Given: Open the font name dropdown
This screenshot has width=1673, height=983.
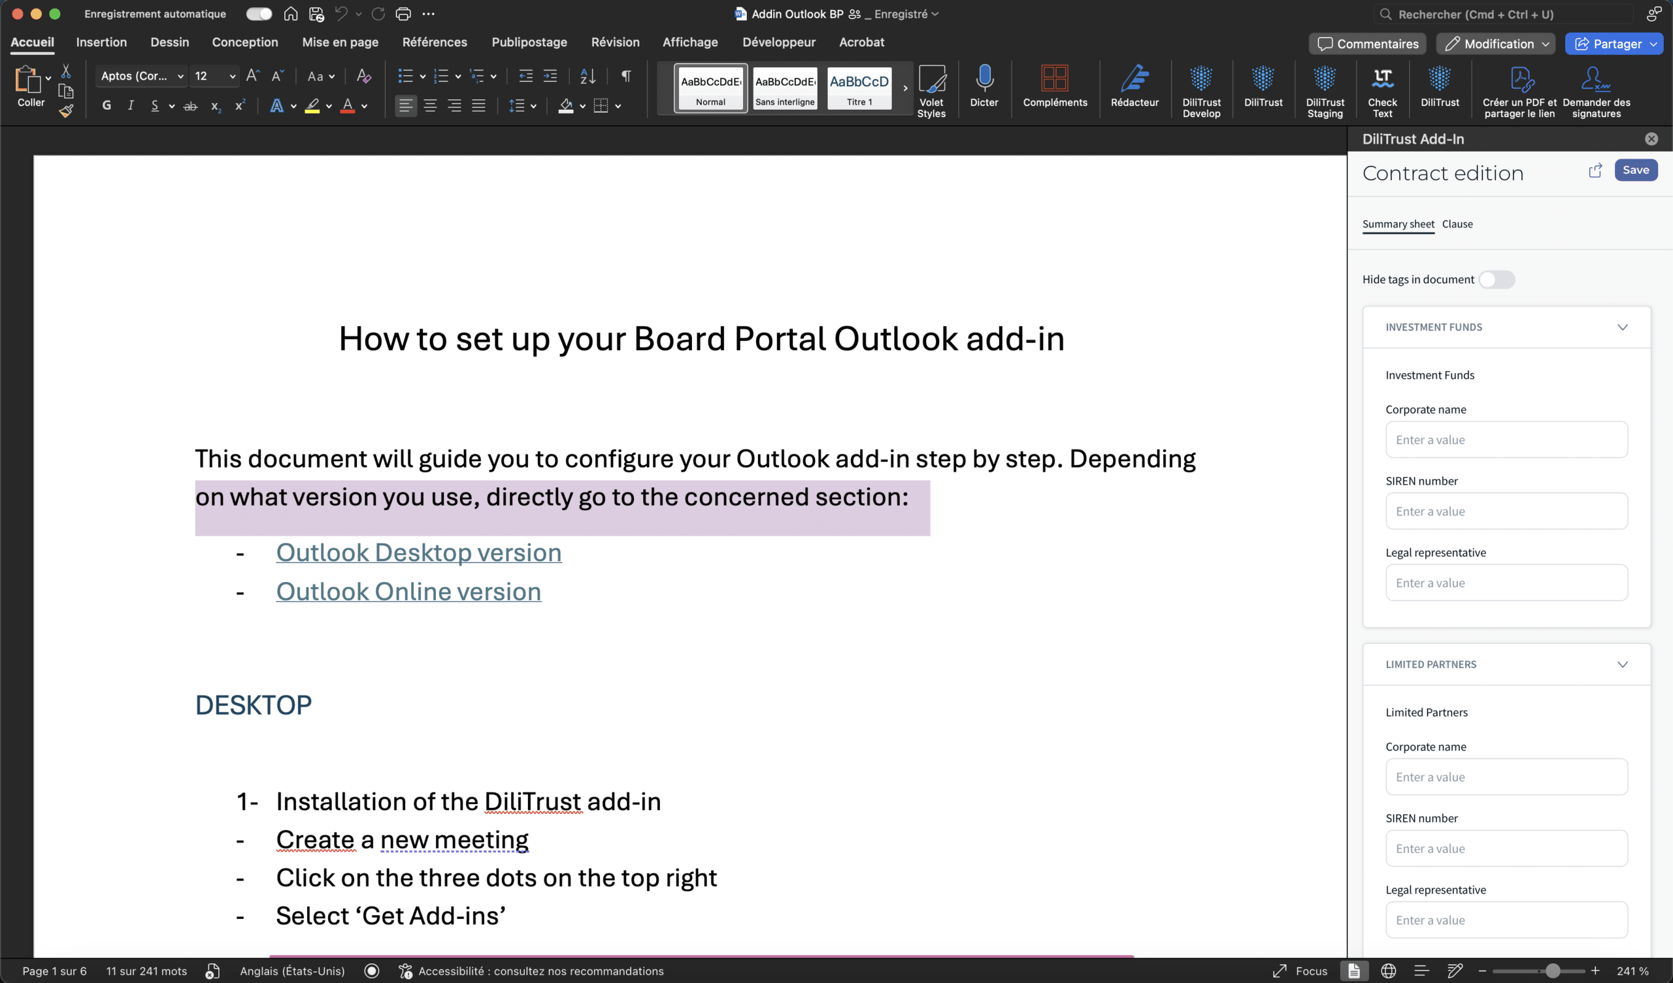Looking at the screenshot, I should click(180, 76).
